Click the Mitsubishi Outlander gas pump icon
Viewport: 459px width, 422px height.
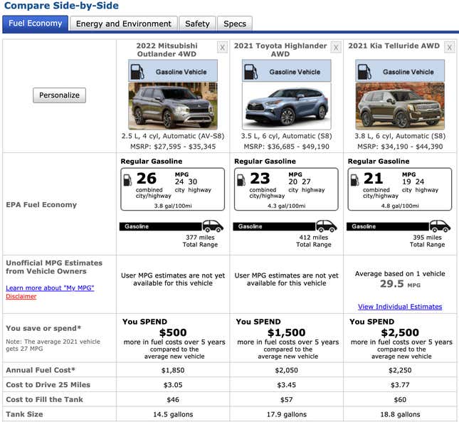137,72
